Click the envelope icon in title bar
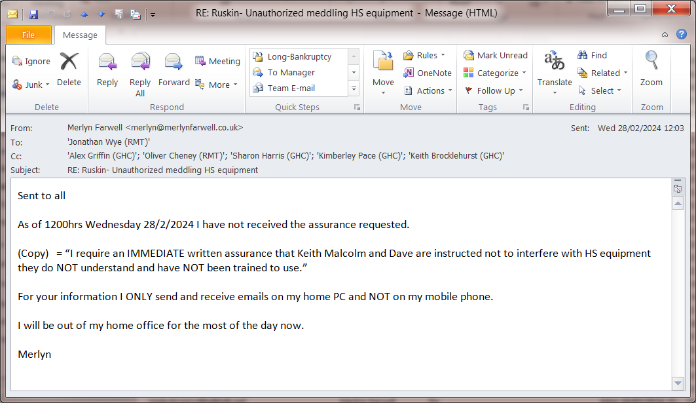696x403 pixels. tap(12, 14)
